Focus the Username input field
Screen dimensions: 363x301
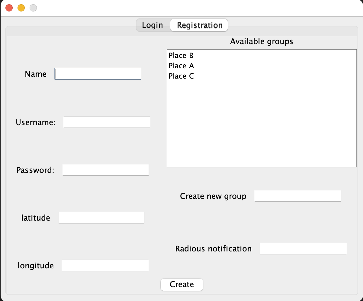pos(107,122)
